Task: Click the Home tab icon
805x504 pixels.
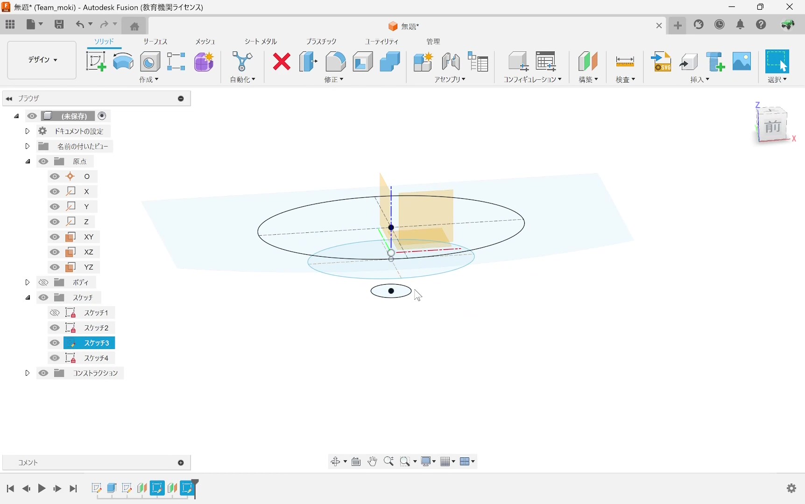Action: pos(134,26)
